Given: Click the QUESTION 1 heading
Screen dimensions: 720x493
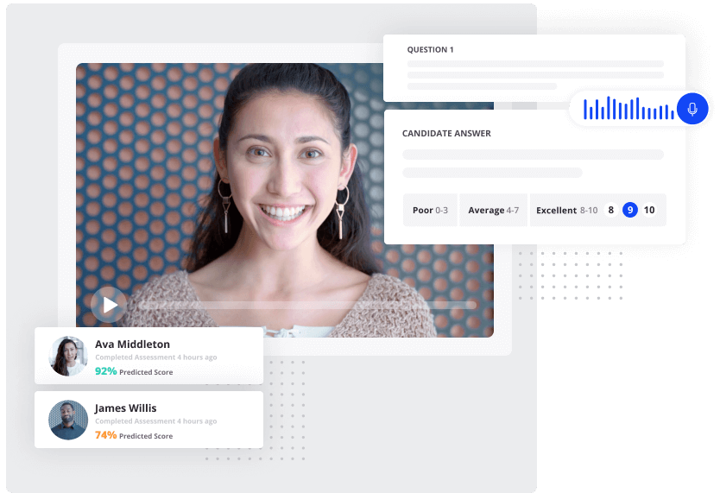Looking at the screenshot, I should tap(430, 49).
